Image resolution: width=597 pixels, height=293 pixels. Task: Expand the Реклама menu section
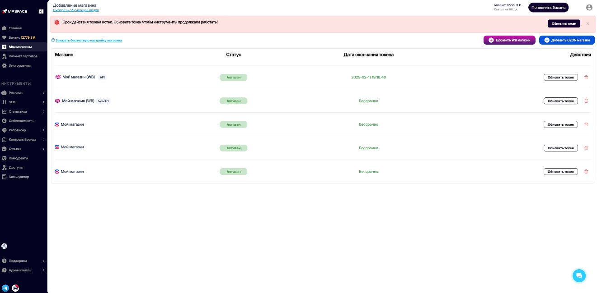click(23, 93)
